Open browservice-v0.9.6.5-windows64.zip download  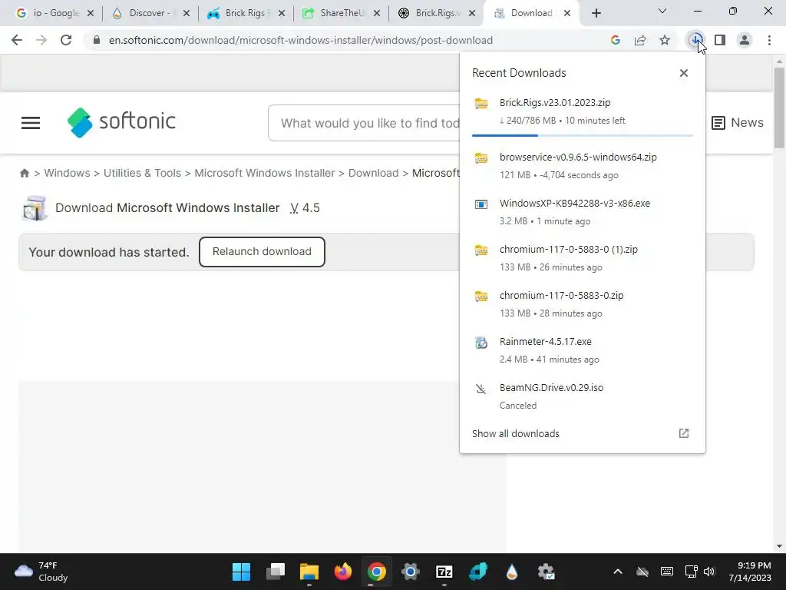(x=583, y=166)
